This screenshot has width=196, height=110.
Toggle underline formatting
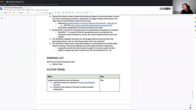pos(47,13)
